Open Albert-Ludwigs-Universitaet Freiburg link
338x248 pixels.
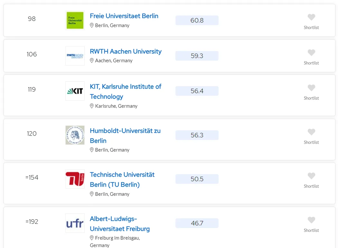click(120, 224)
